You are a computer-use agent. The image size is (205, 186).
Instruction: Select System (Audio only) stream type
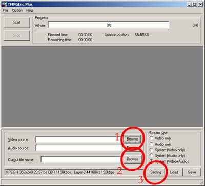pos(167,156)
